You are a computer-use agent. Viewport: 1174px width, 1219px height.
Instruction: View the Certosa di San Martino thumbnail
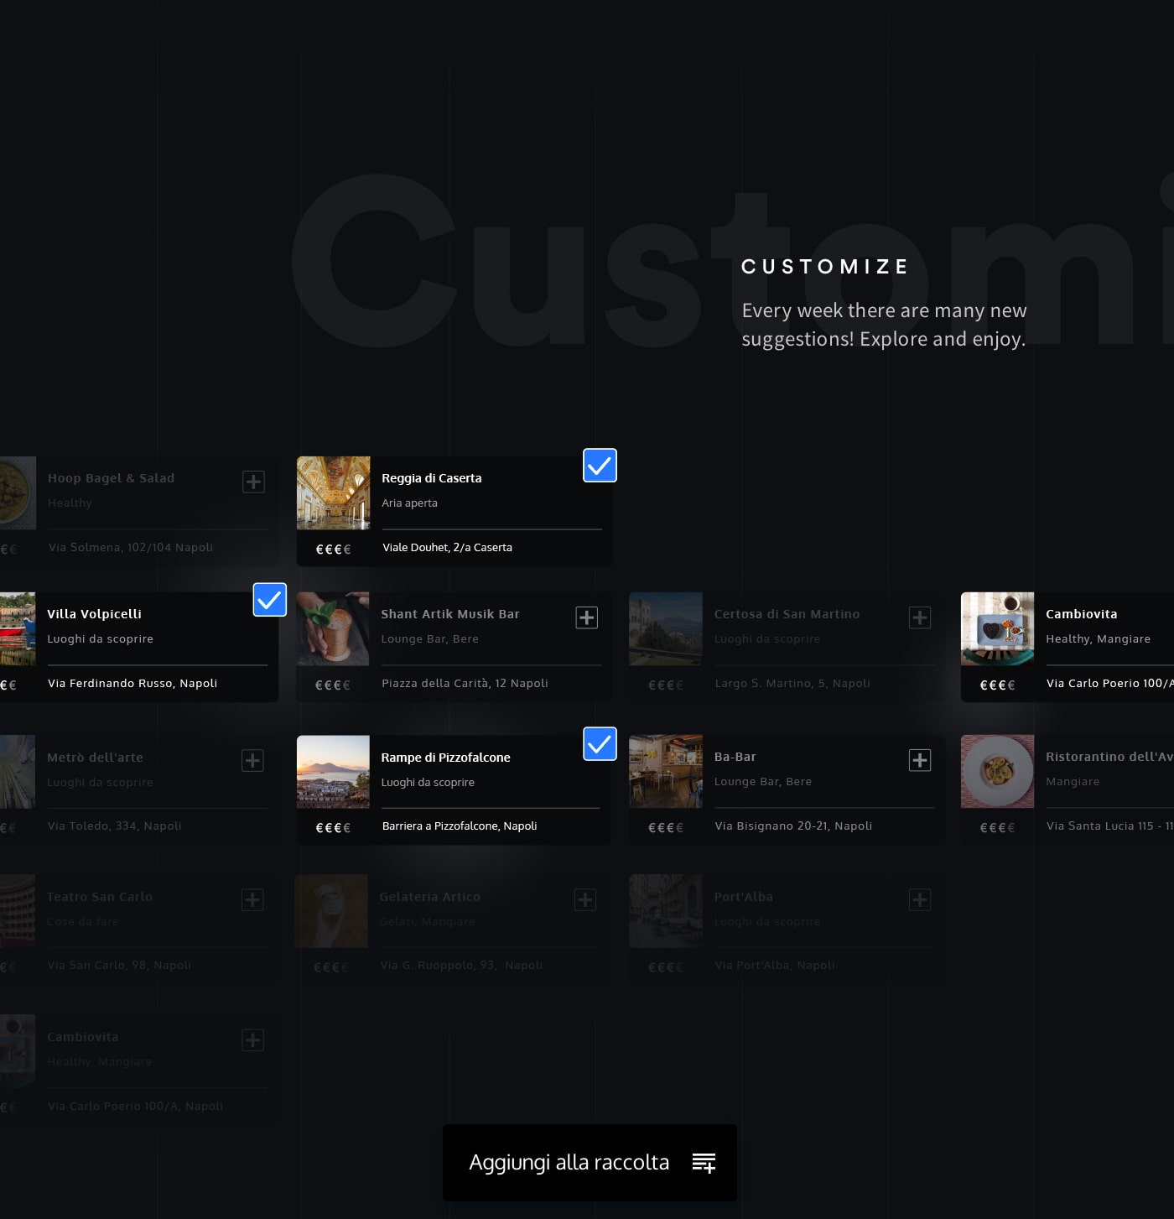tap(666, 628)
